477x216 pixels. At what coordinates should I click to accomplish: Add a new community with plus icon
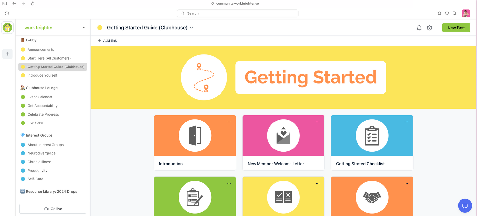click(7, 54)
